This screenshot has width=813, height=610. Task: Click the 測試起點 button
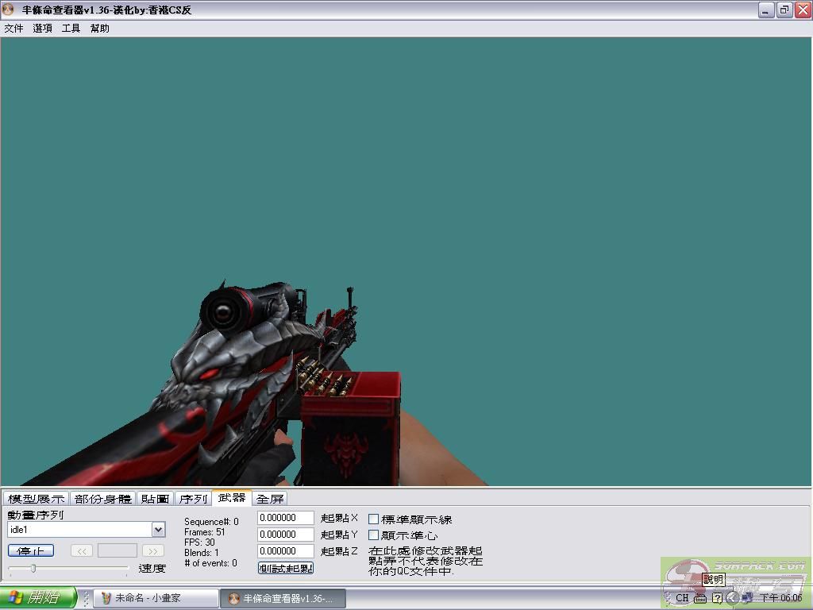[286, 568]
